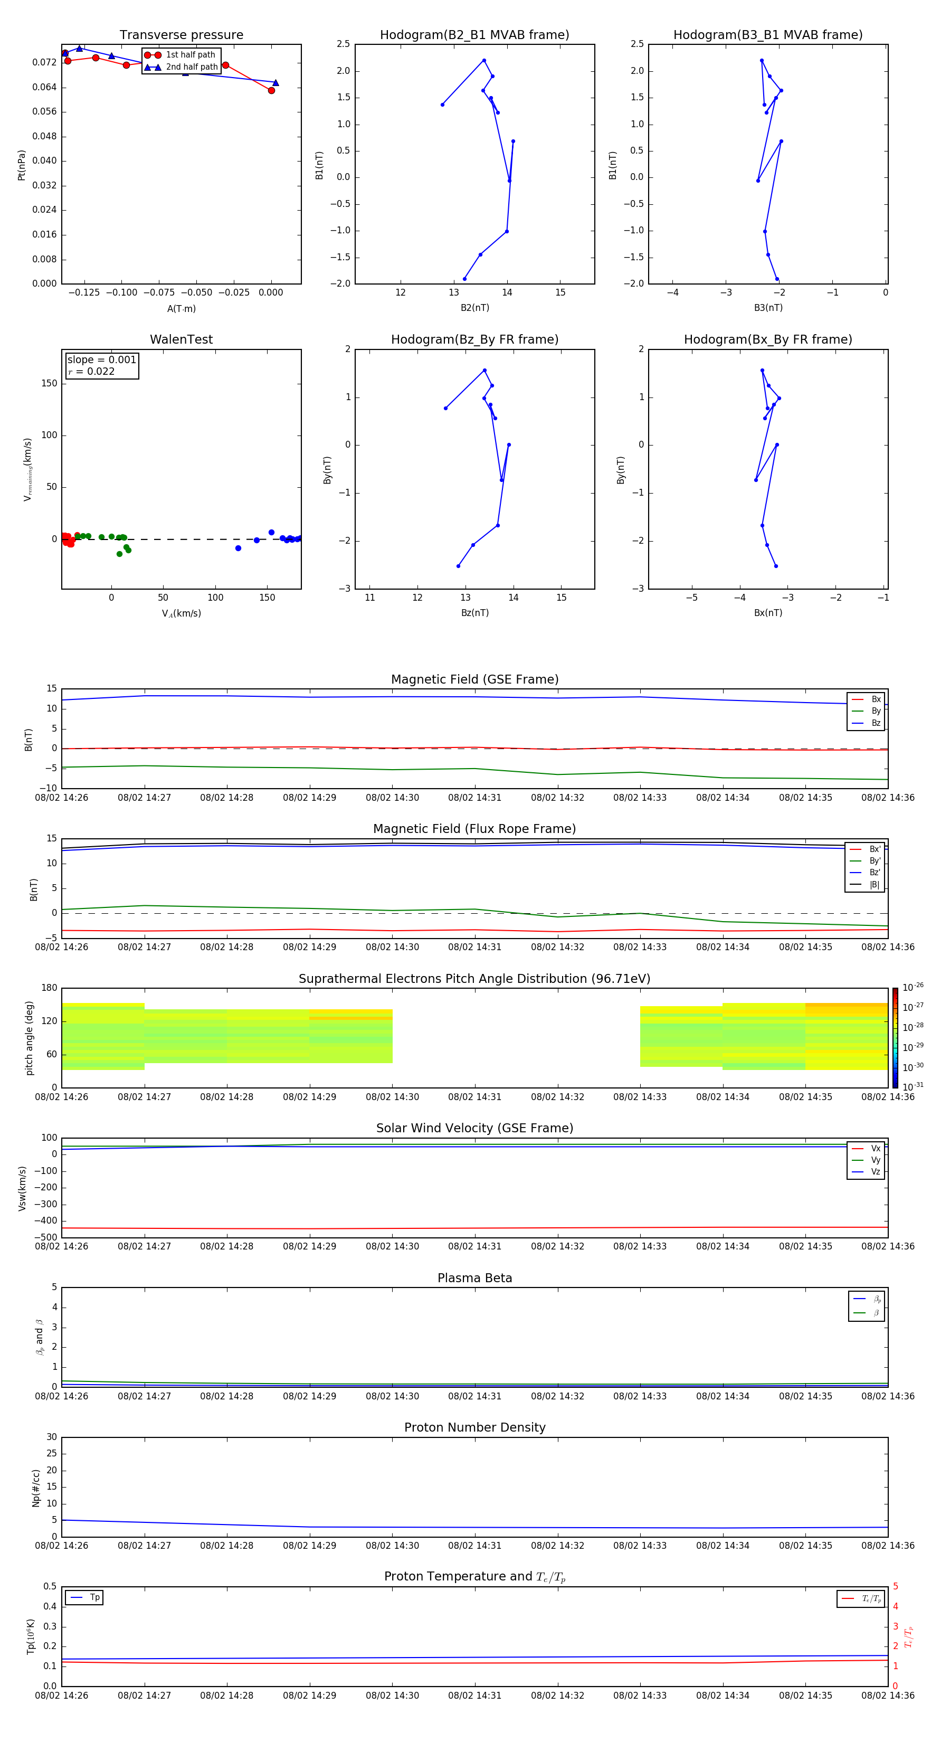Click the 'By' legend entry in GSE panel
This screenshot has width=950, height=1742.
pos(866,711)
